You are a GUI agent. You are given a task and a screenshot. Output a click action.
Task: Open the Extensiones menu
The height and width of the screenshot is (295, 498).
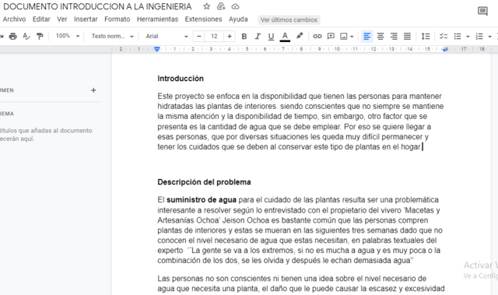tap(203, 19)
